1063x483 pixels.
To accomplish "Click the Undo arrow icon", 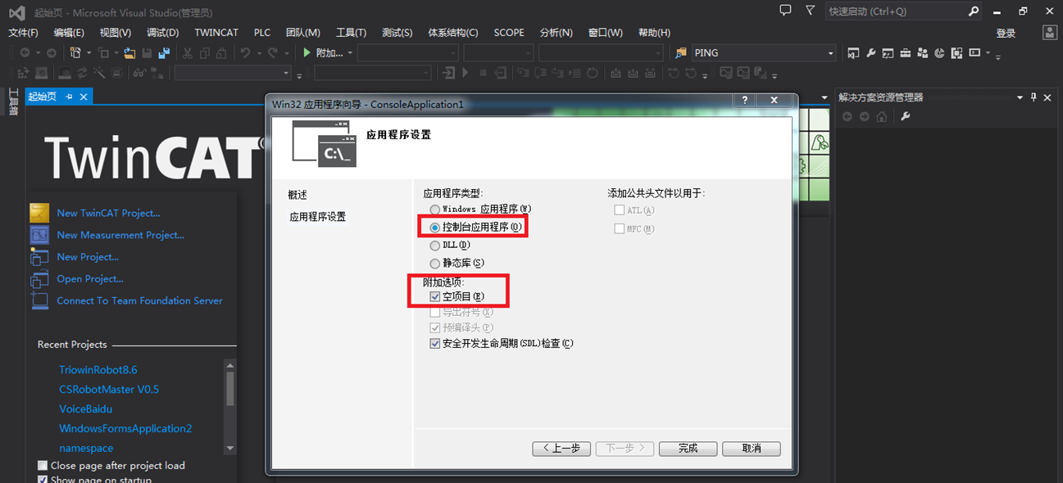I will coord(245,53).
